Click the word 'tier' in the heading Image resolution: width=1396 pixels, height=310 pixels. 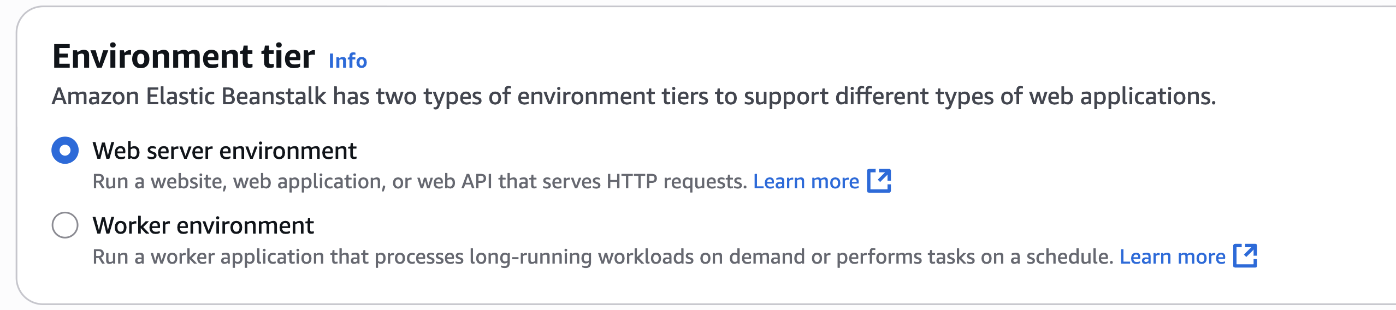click(288, 56)
